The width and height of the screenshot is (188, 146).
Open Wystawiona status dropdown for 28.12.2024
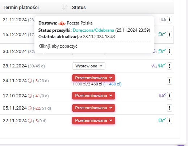click(89, 66)
